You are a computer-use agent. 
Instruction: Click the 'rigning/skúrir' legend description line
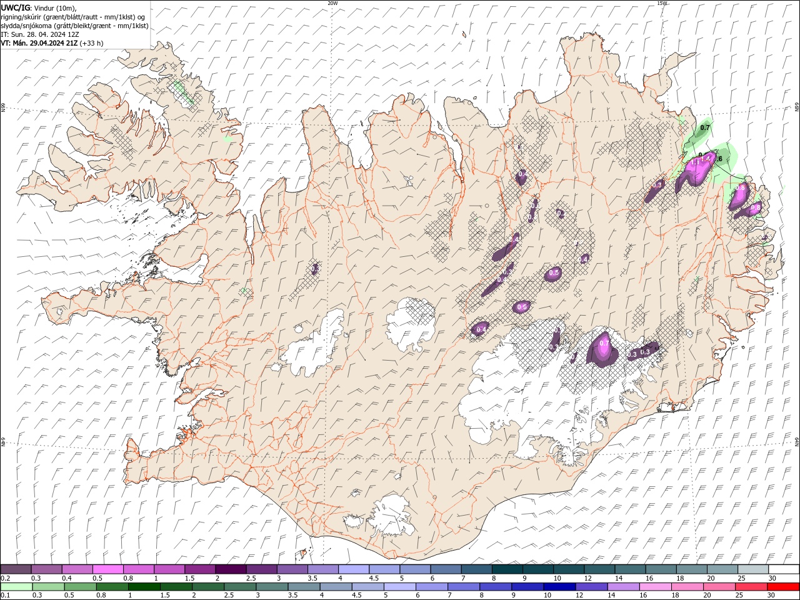(x=72, y=17)
